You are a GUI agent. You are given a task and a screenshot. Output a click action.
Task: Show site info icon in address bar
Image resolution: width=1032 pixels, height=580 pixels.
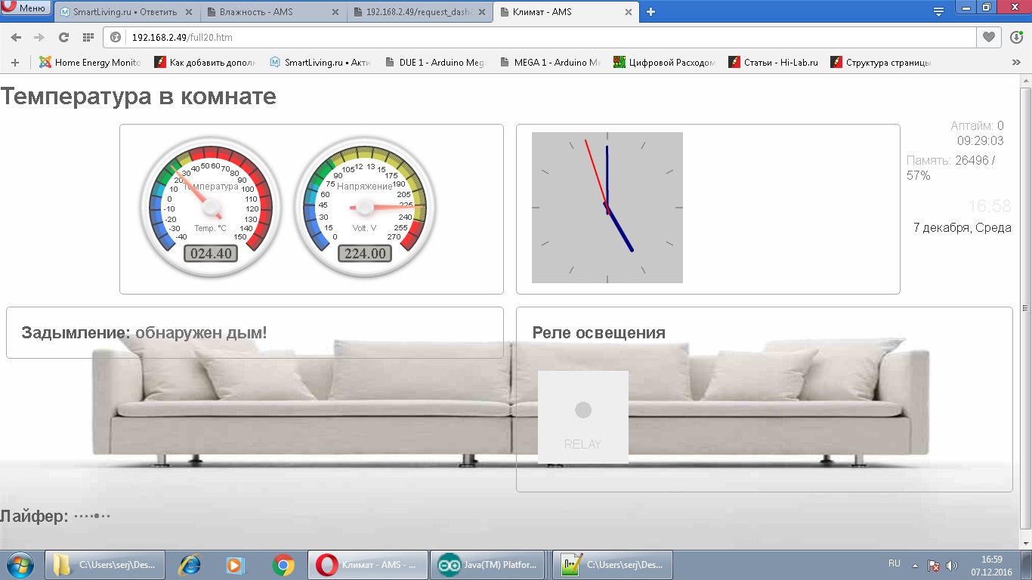click(x=116, y=37)
